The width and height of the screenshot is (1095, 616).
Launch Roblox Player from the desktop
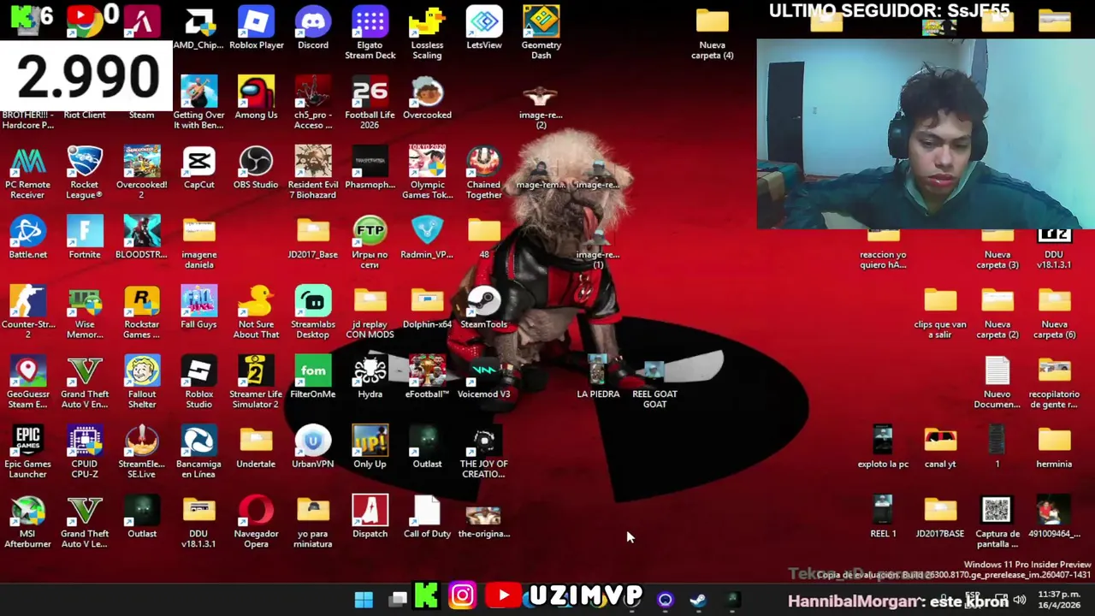(256, 27)
